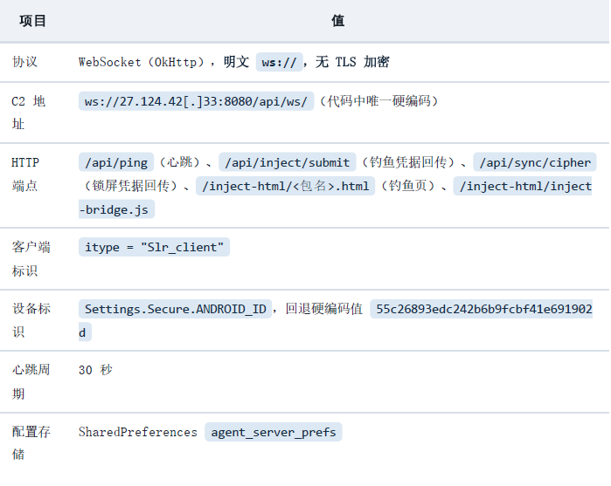611x486 pixels.
Task: Click the /api/inject/submit endpoint code
Action: click(288, 162)
